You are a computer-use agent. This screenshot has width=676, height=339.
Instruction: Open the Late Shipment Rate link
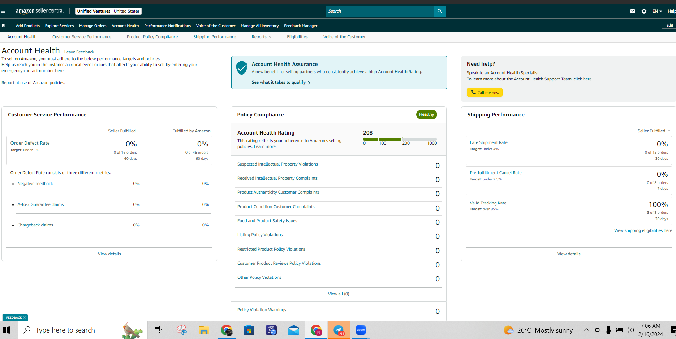(x=488, y=142)
